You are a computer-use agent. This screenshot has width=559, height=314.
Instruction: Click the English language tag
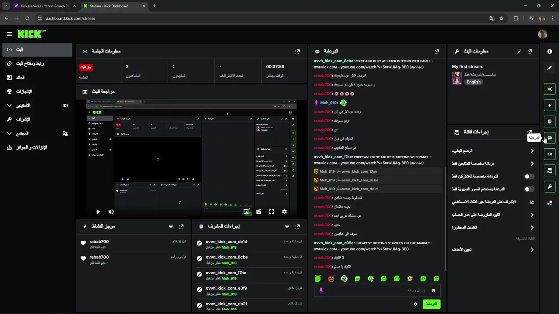(473, 82)
